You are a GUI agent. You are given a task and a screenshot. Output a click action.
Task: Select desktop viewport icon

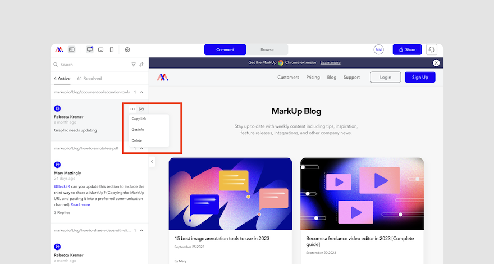[90, 49]
